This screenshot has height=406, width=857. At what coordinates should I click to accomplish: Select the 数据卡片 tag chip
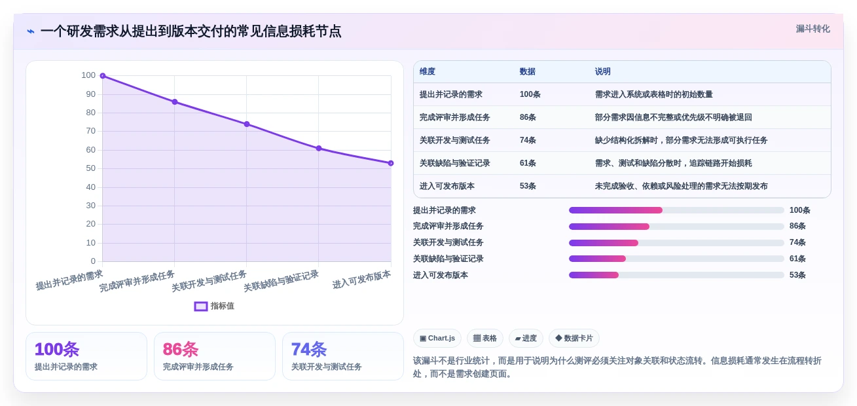click(574, 338)
